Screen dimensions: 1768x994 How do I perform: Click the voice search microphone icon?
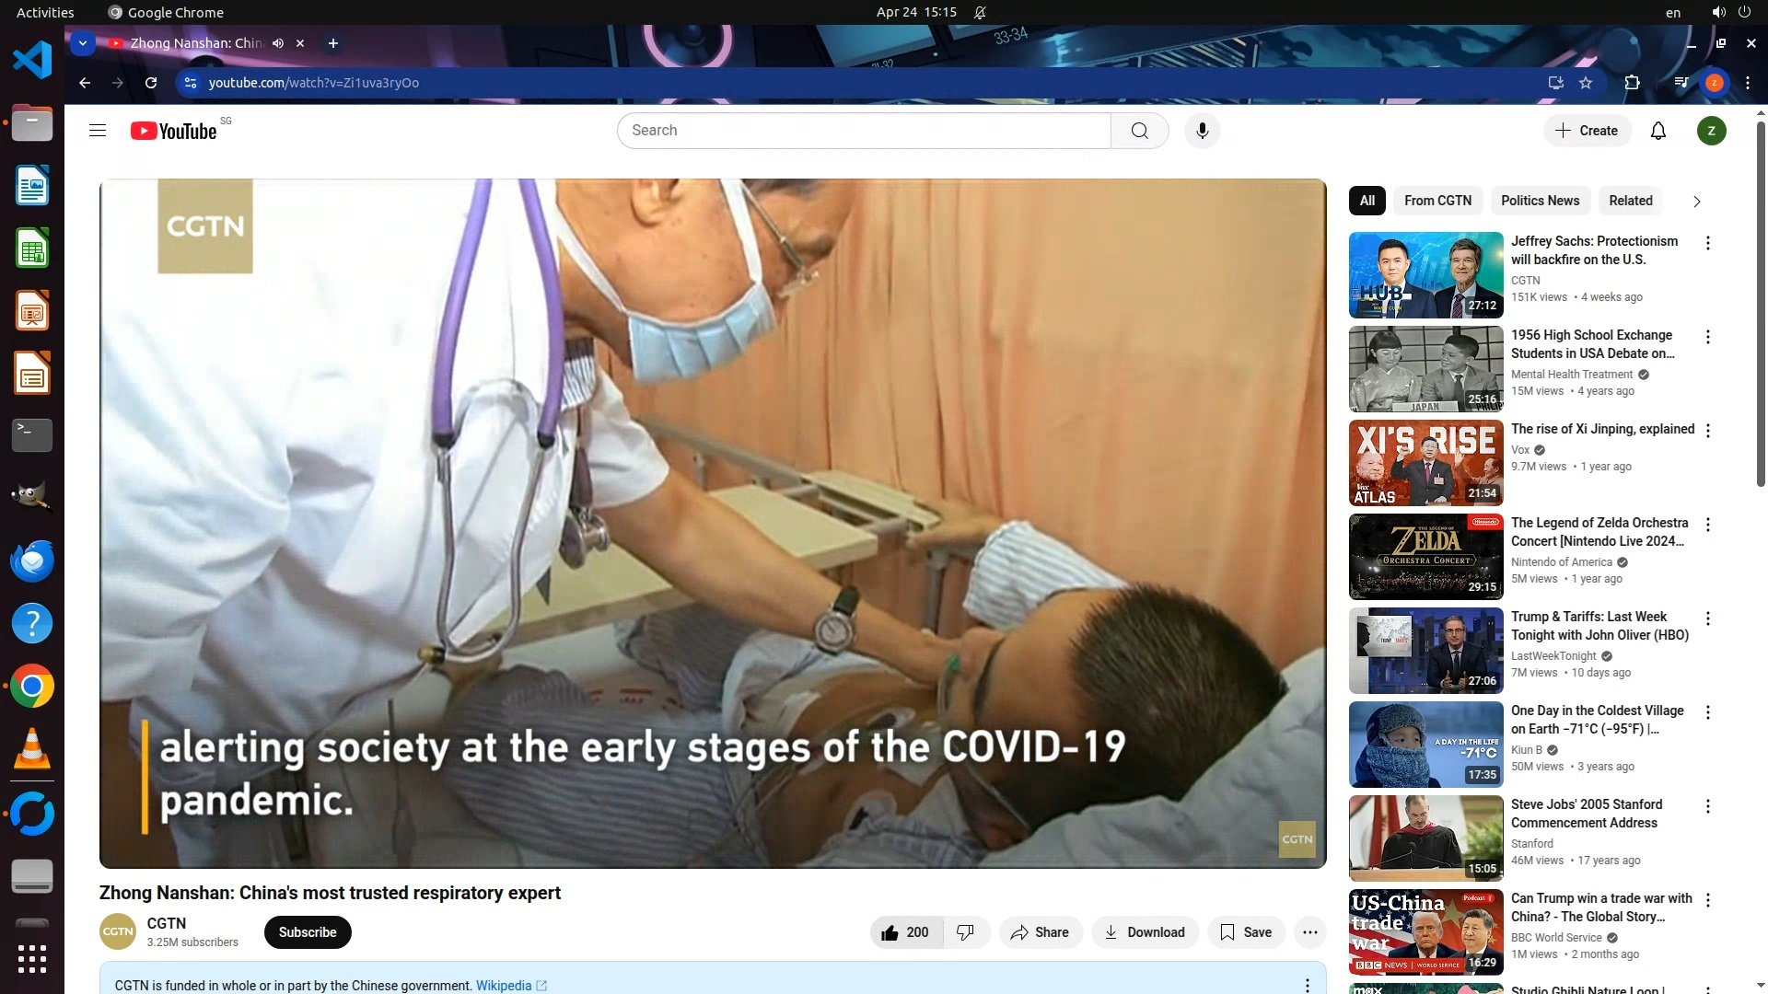pyautogui.click(x=1202, y=131)
